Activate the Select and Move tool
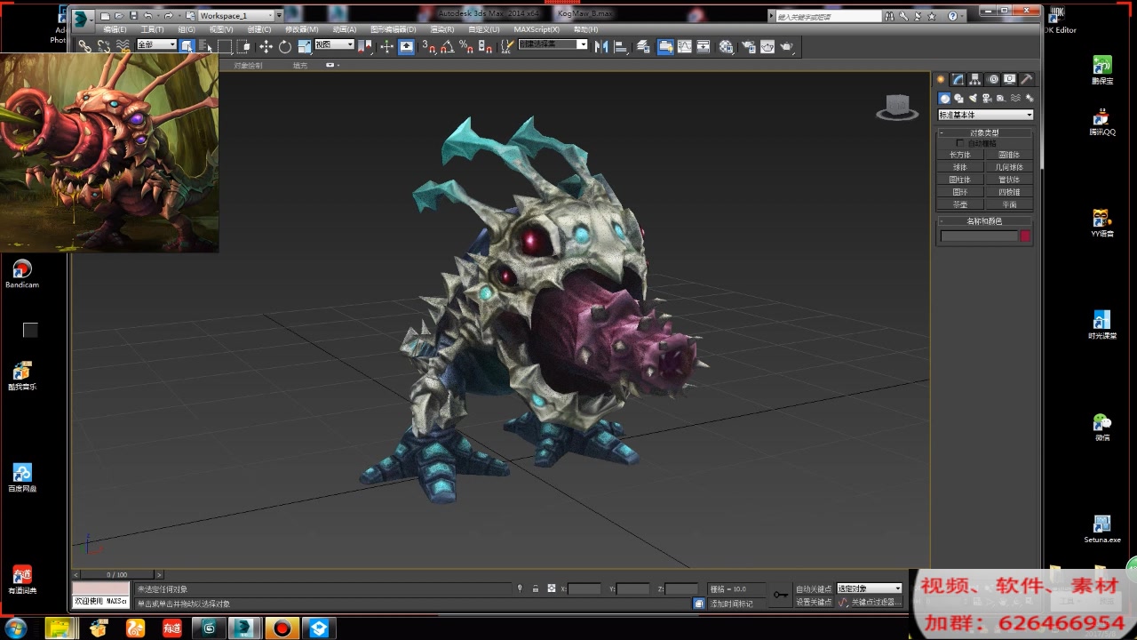Viewport: 1137px width, 640px height. pyautogui.click(x=266, y=46)
